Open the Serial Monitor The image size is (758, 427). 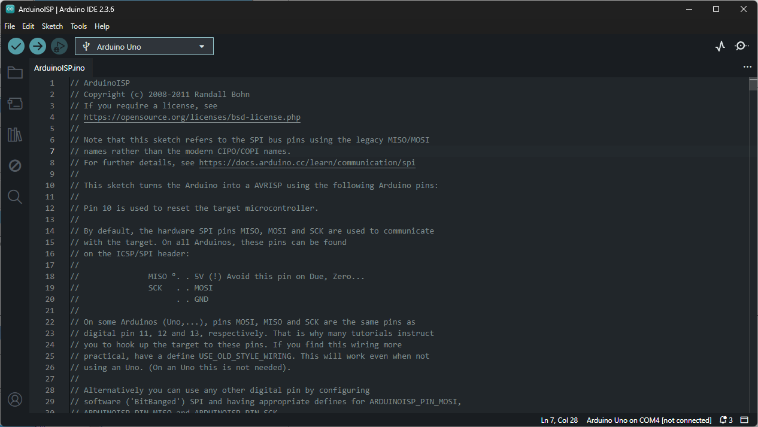(x=741, y=46)
